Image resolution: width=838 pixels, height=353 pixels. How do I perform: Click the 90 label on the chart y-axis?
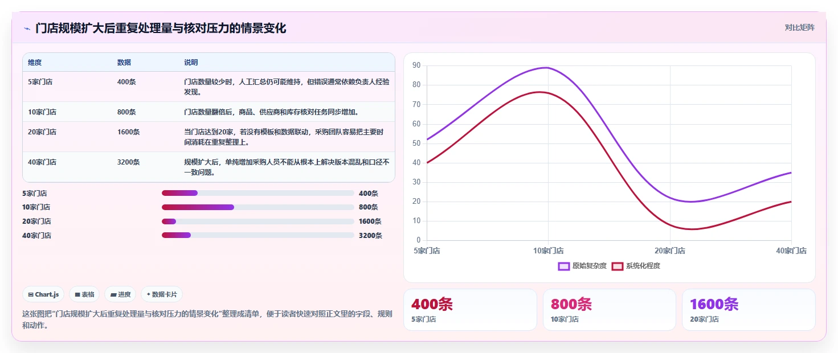[416, 65]
